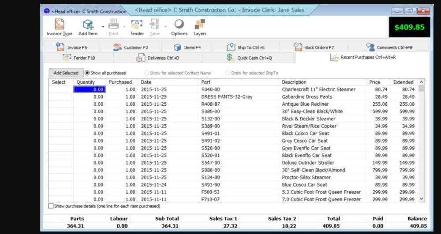
Task: Click the Layers toolbar icon
Action: coord(200,25)
